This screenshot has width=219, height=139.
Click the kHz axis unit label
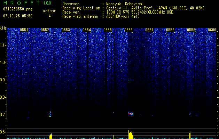(x=3, y=28)
